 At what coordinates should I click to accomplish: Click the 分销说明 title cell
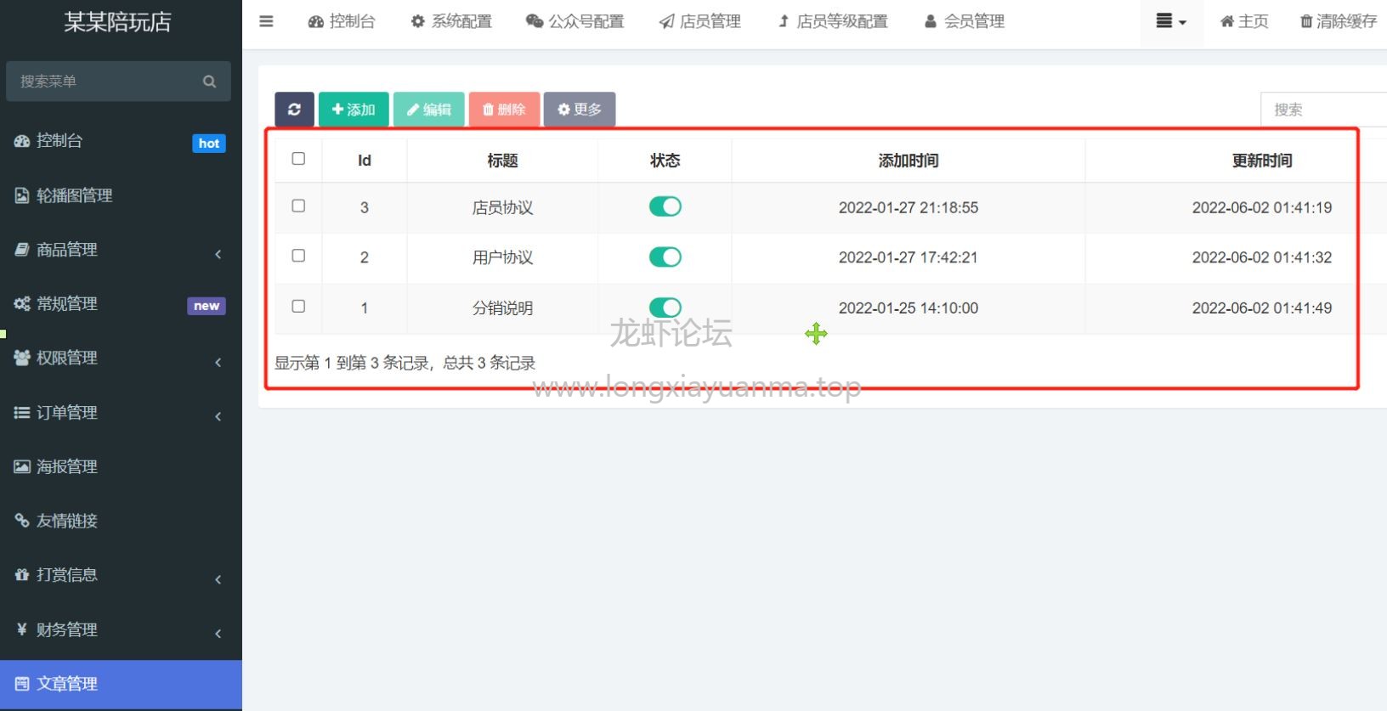pyautogui.click(x=502, y=308)
